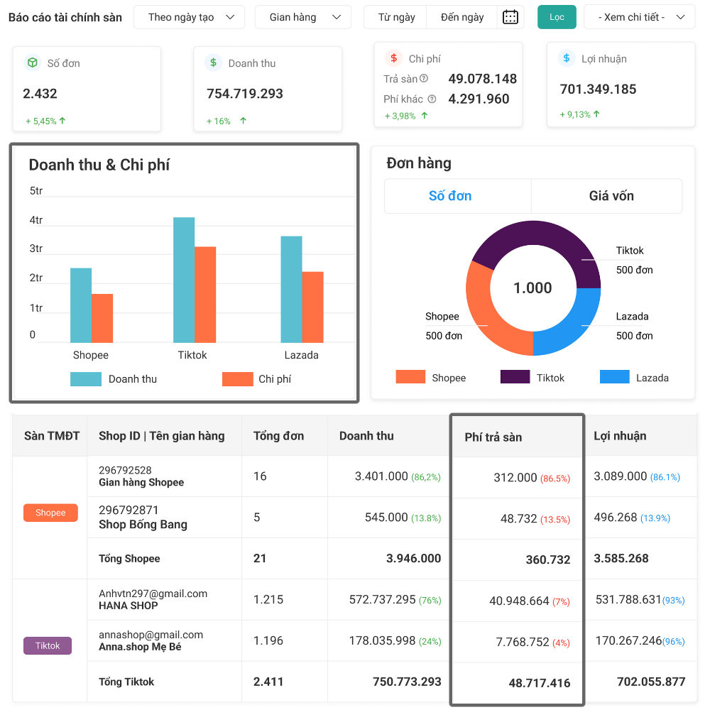Click the Số đơn green up arrow
This screenshot has width=710, height=710.
(62, 121)
